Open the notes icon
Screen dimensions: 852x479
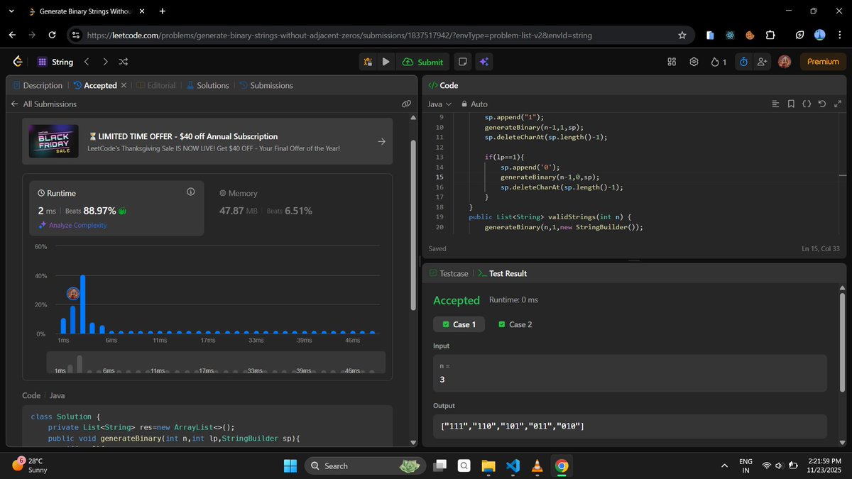point(463,62)
